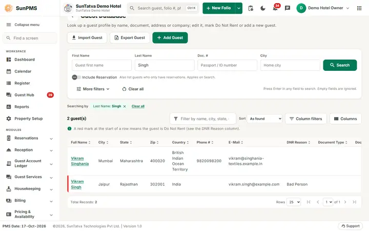Click Filter by name, city, state field
Image resolution: width=369 pixels, height=231 pixels.
coord(203,119)
